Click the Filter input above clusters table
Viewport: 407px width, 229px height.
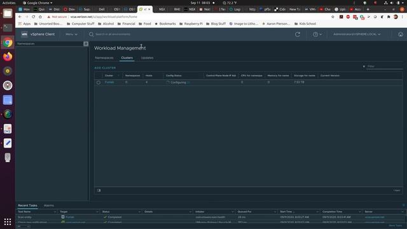(385, 66)
